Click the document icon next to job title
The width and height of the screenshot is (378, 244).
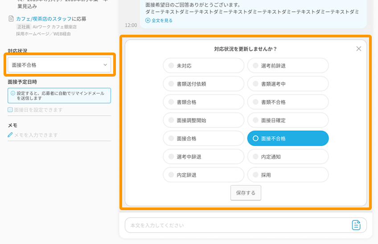(11, 19)
